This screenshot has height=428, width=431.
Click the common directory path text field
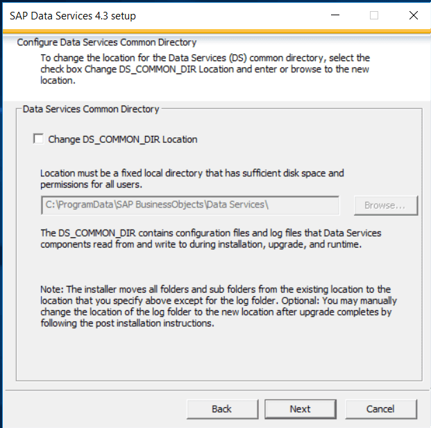point(190,205)
